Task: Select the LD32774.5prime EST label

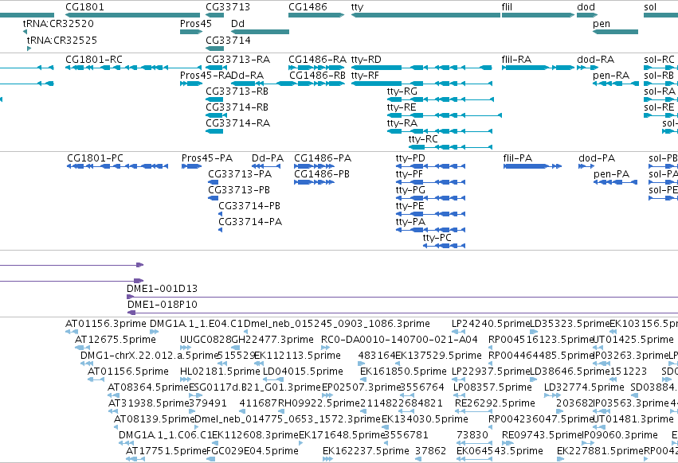Action: click(x=584, y=387)
